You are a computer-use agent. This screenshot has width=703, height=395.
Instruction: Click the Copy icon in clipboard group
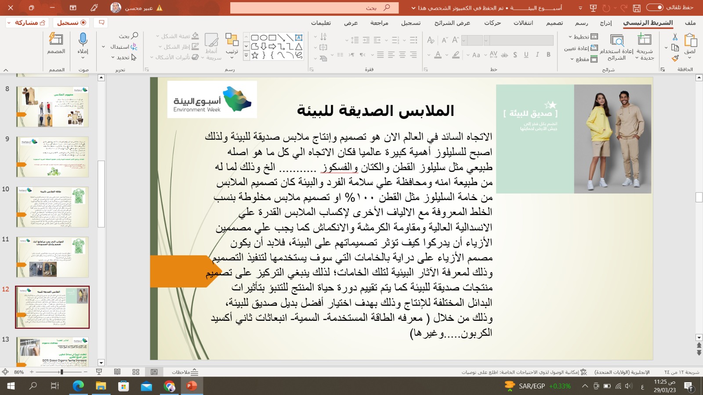coord(675,47)
